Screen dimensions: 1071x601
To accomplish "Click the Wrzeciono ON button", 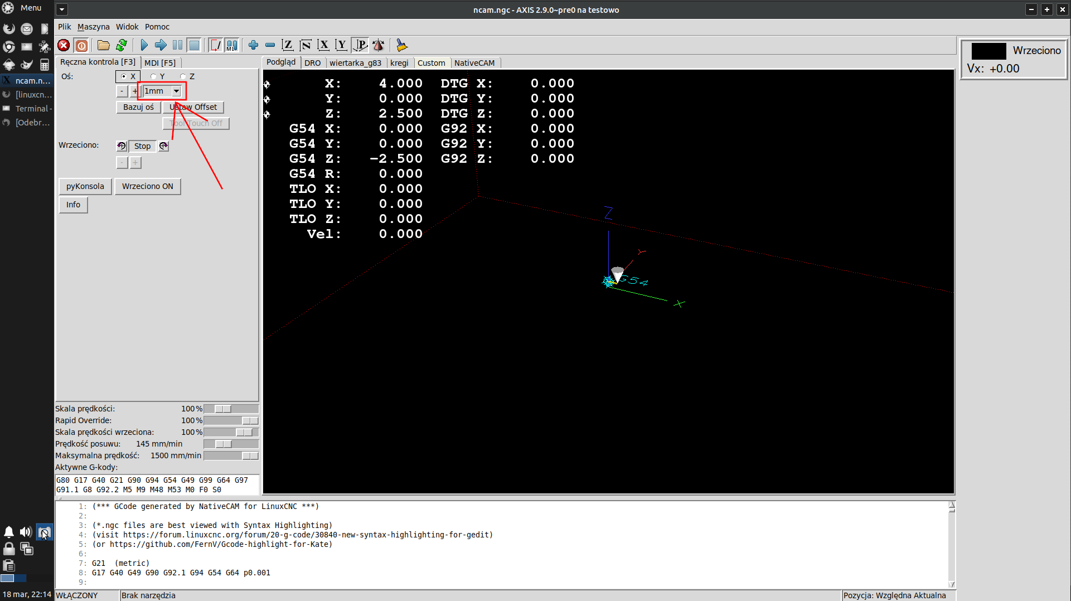I will 148,186.
